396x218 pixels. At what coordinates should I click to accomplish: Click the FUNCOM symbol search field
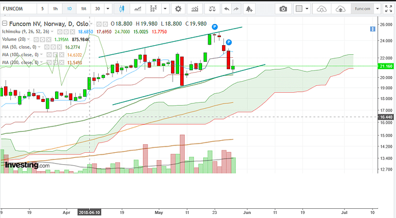(x=19, y=9)
